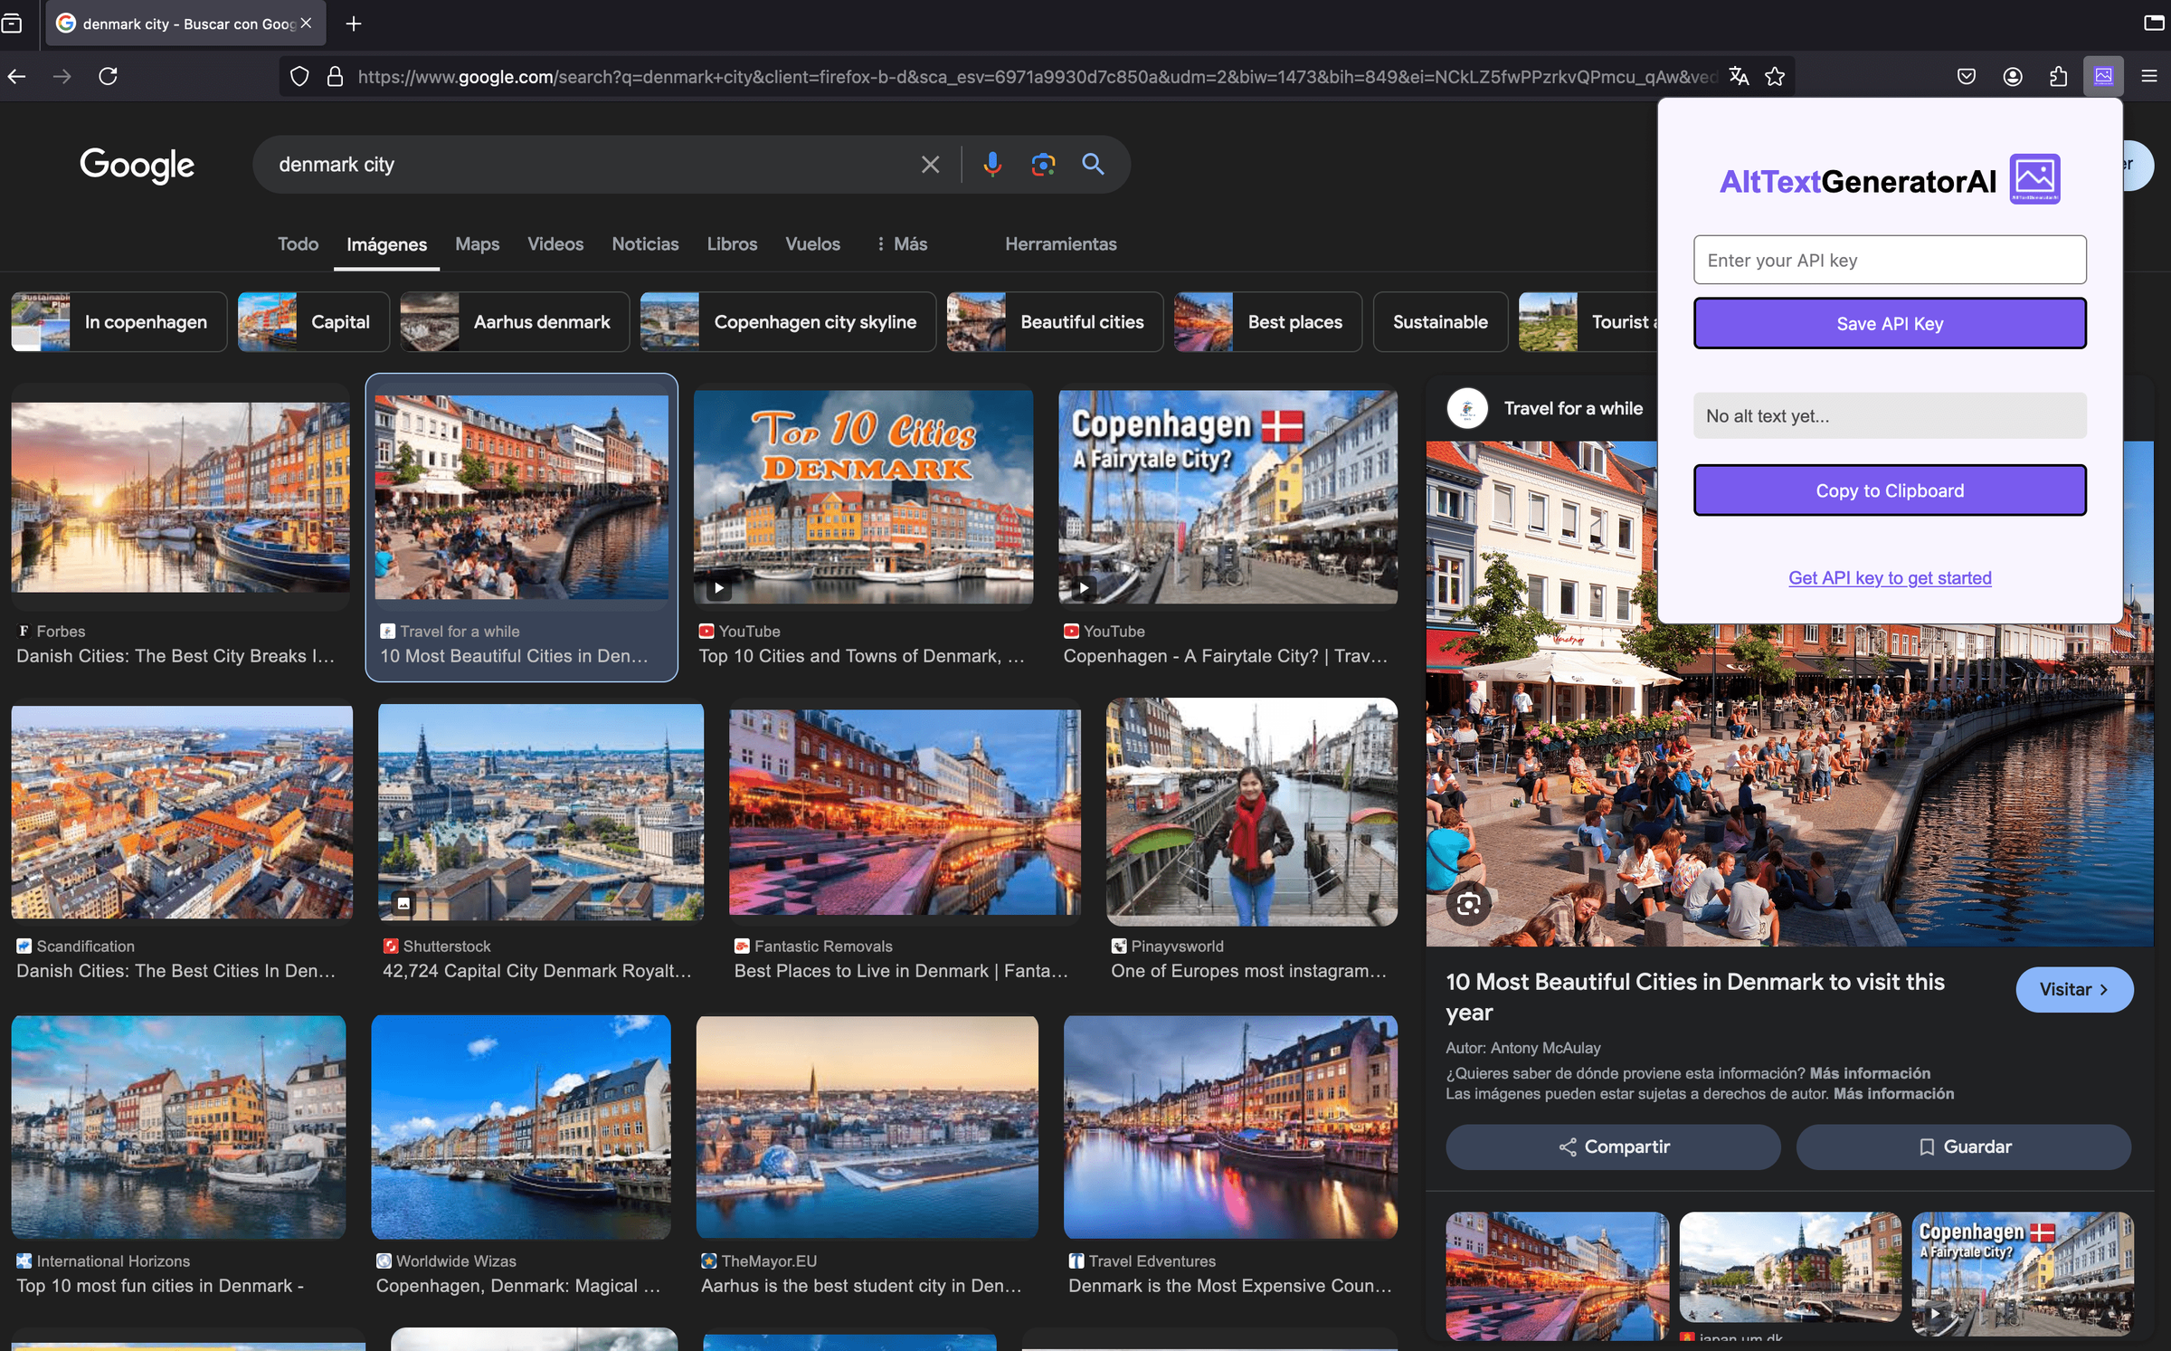The image size is (2171, 1351).
Task: Submit search with the magnifier icon
Action: 1094,164
